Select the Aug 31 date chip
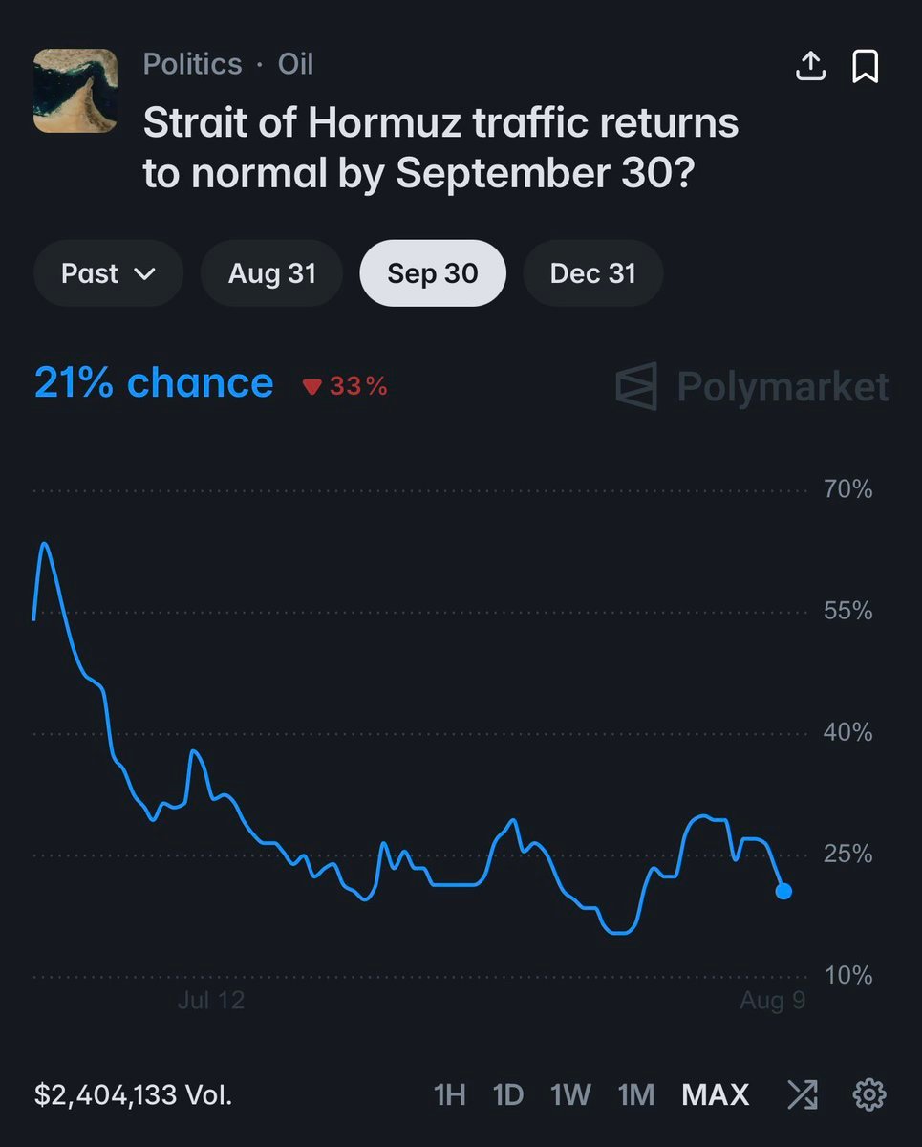922x1147 pixels. coord(272,273)
